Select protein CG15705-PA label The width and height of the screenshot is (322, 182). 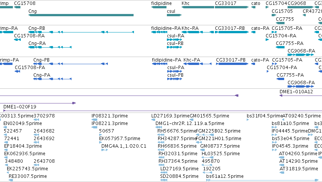(x=287, y=60)
